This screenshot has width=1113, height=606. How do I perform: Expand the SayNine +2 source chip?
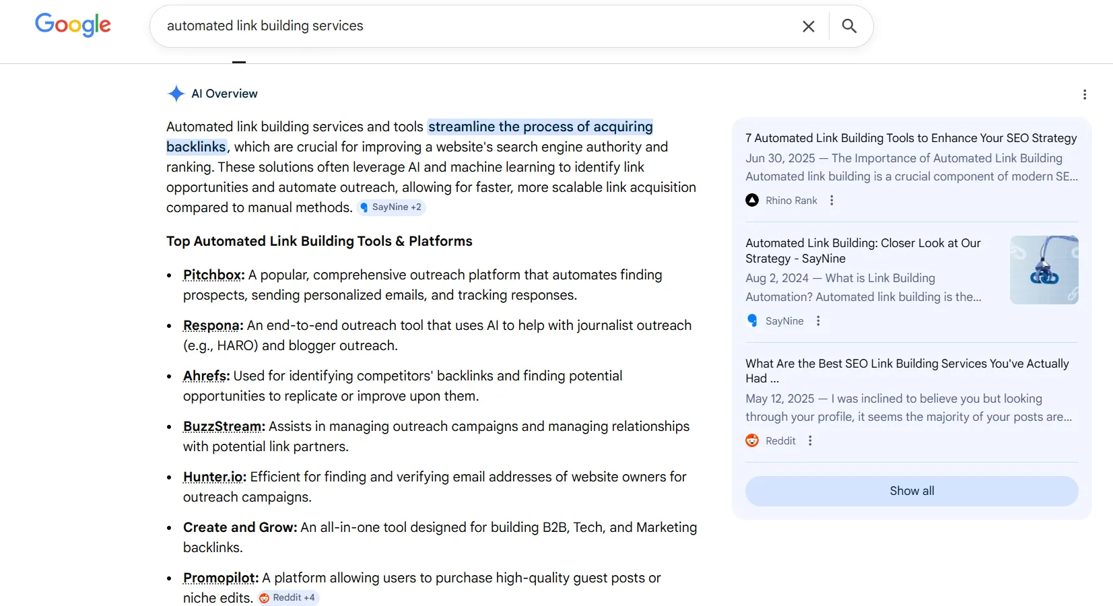(x=391, y=207)
